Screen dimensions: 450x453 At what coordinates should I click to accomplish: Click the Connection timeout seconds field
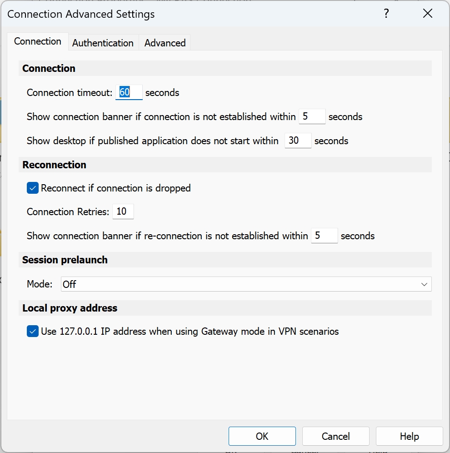pos(129,92)
